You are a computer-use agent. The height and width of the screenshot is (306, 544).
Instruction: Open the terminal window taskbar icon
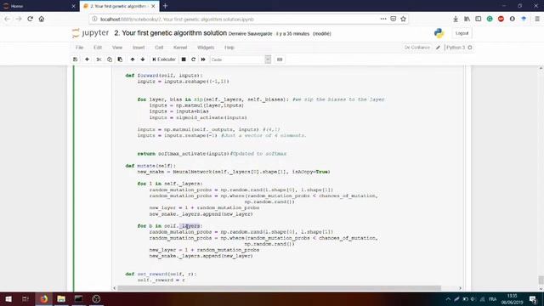79,298
